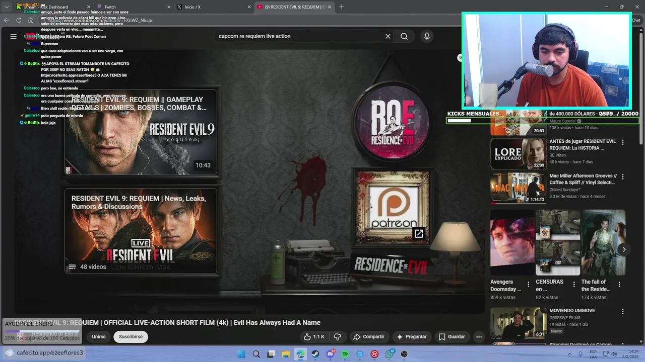Go to the browser home page icon
Viewport: 645px width, 362px height.
click(x=31, y=20)
